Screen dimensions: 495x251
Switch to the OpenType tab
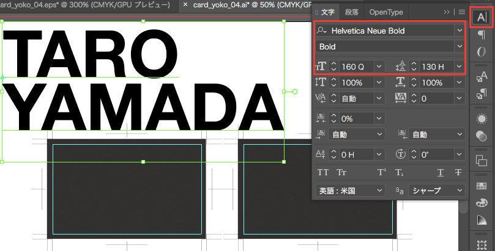(385, 12)
